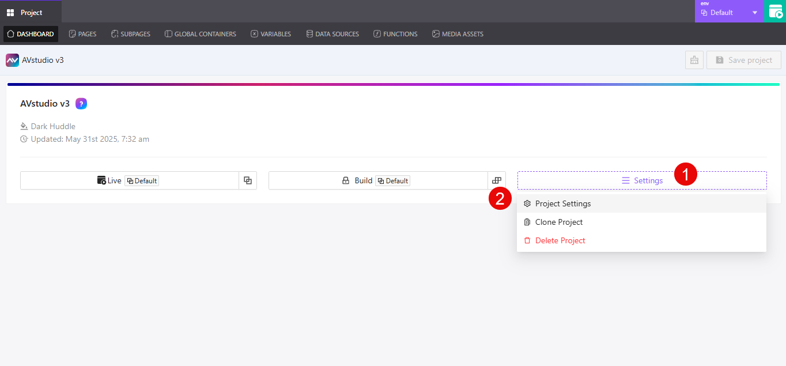Click the AVstudio logo icon
Screen dimensions: 786x366
pos(12,59)
